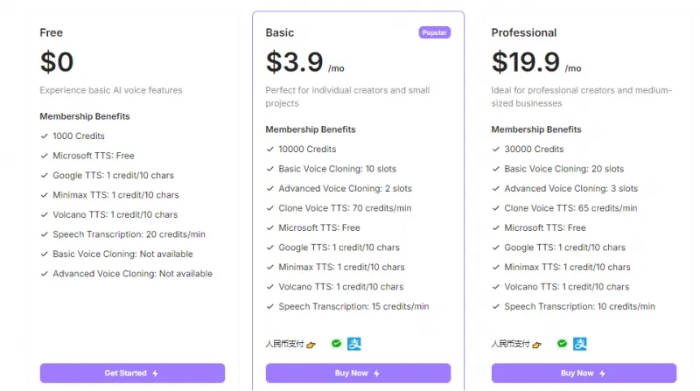Click Alipay icon in Basic plan
700x391 pixels.
coord(353,344)
